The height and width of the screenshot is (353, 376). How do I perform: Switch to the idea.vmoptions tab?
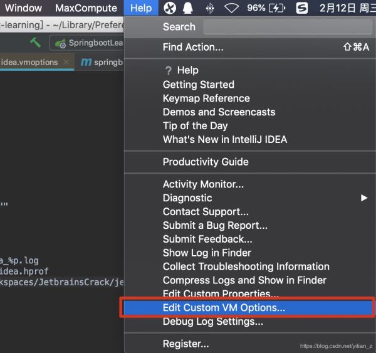coord(29,62)
